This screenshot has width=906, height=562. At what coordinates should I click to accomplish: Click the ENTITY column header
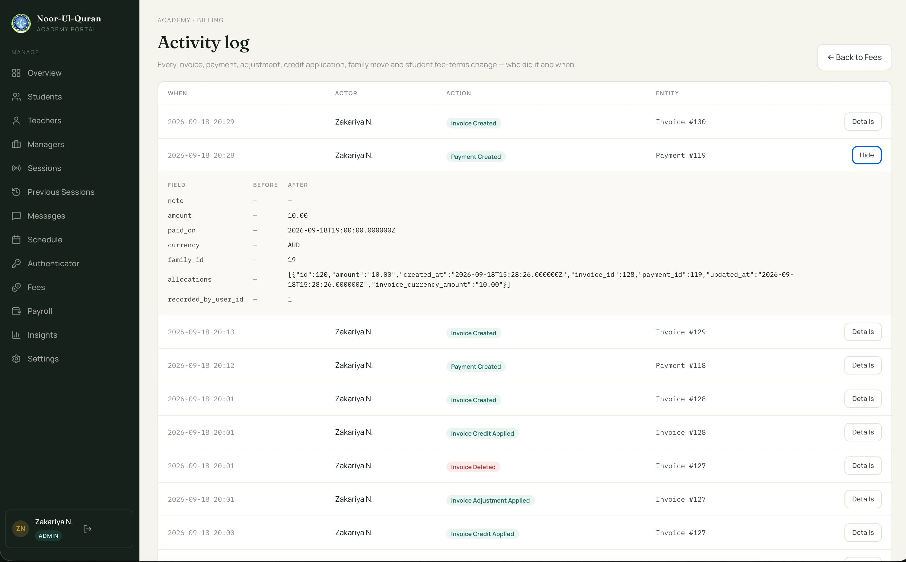667,93
